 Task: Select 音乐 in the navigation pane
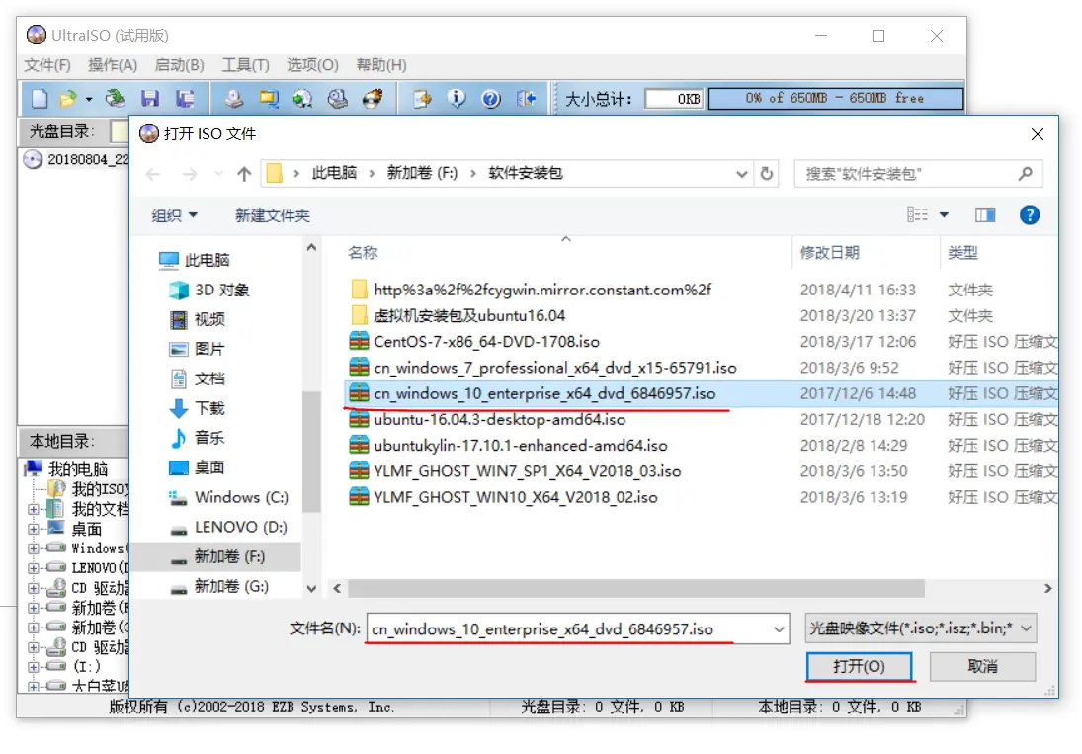coord(198,438)
